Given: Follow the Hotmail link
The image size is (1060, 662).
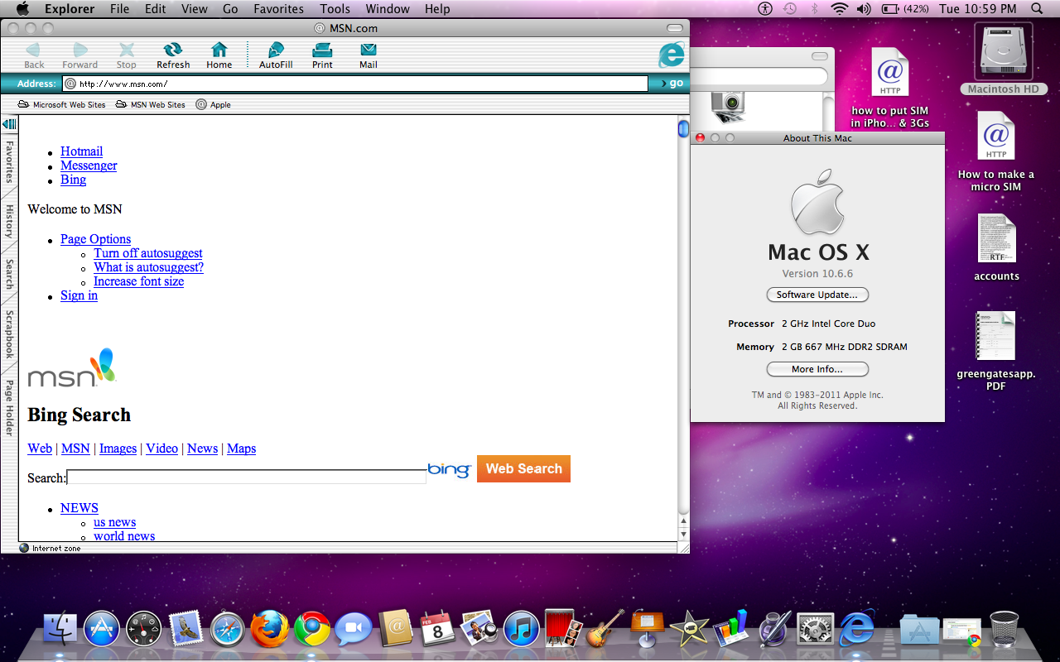Looking at the screenshot, I should click(x=82, y=151).
